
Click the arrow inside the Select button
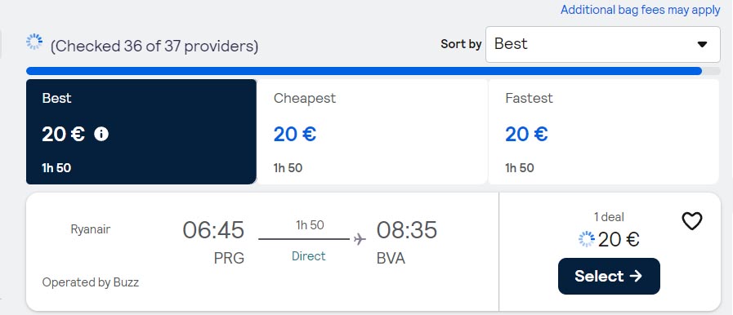tap(635, 277)
